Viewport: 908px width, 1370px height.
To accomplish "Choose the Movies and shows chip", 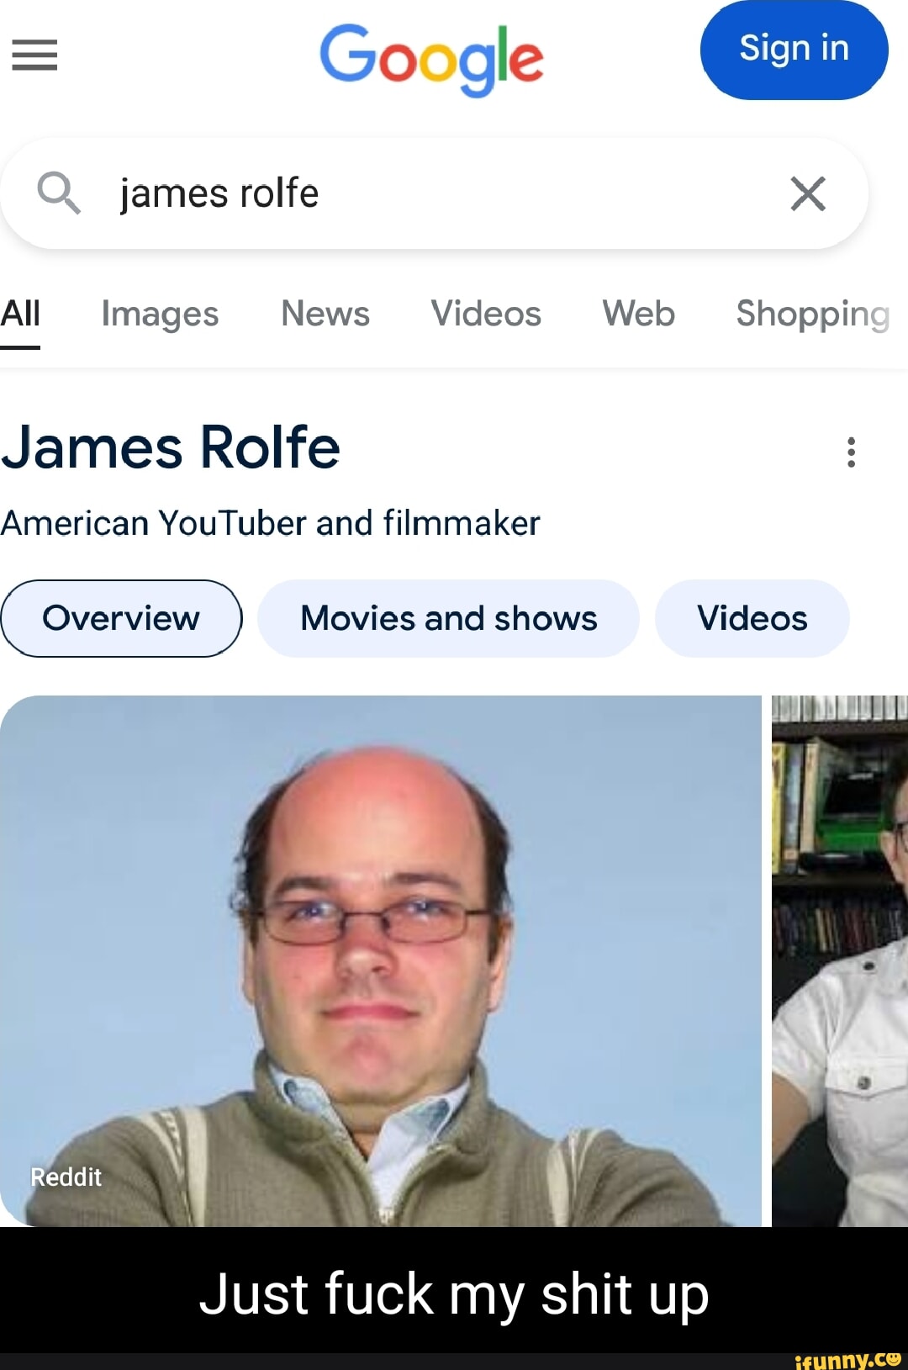I will (x=448, y=618).
